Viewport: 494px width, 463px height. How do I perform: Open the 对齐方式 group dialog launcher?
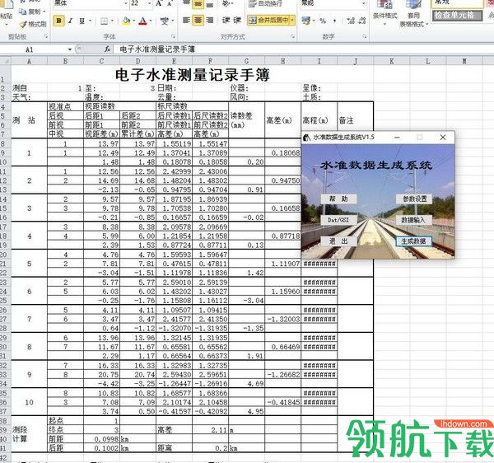(292, 36)
